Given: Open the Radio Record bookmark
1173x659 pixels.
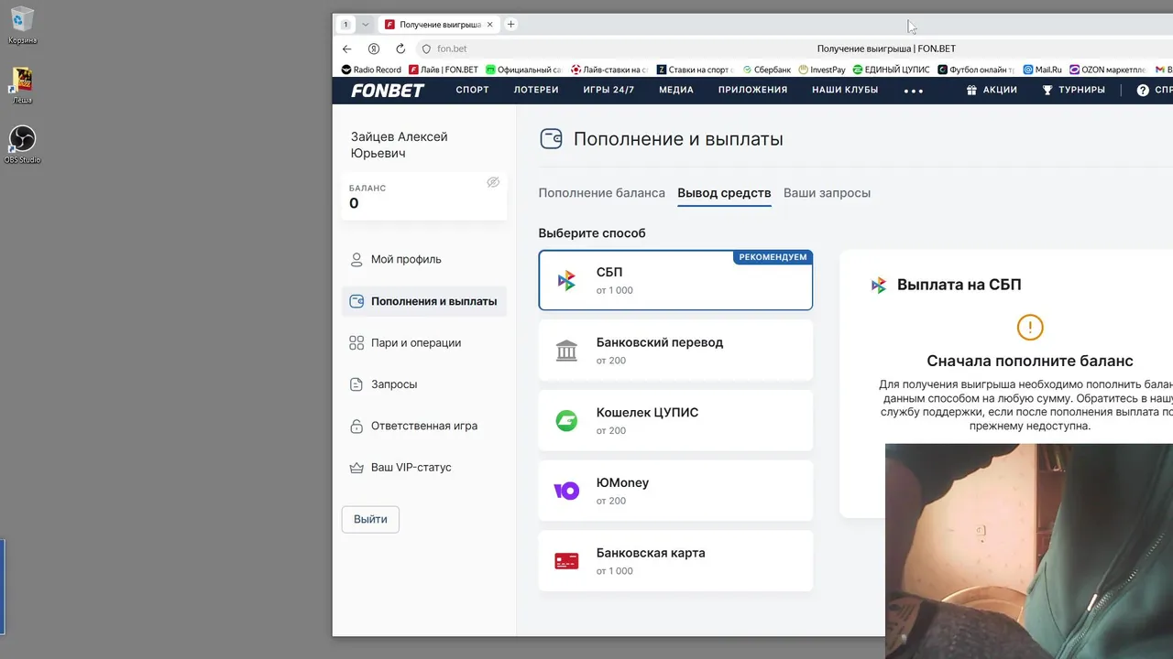Looking at the screenshot, I should 371,70.
